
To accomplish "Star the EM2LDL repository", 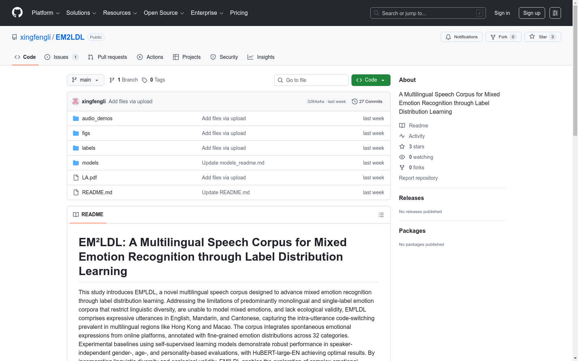I will point(543,37).
